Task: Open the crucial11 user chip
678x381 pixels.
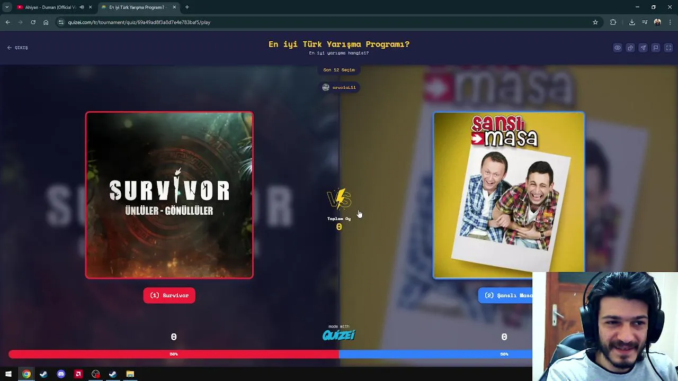Action: [x=339, y=87]
